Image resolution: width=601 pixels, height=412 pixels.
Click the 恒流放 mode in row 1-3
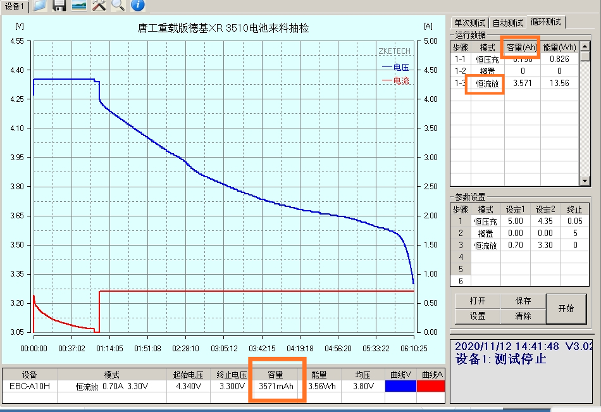point(488,84)
